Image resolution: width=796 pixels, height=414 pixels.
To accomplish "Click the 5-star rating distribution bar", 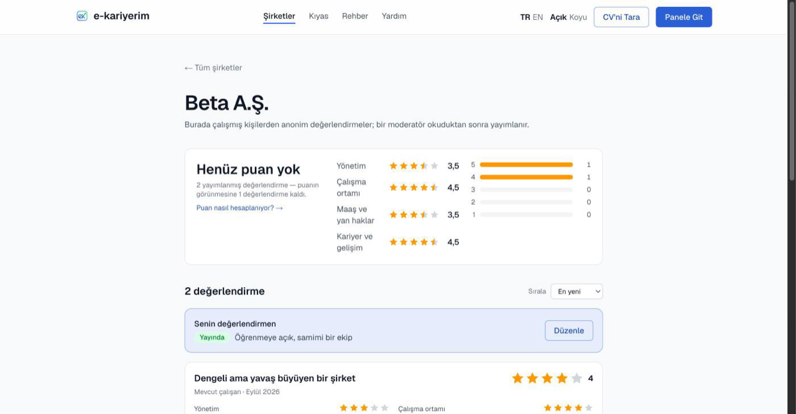I will [x=526, y=165].
